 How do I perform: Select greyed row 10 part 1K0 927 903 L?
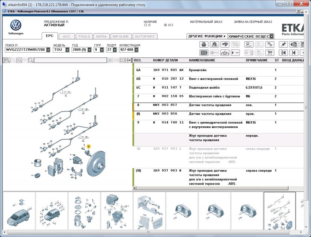click(218, 157)
